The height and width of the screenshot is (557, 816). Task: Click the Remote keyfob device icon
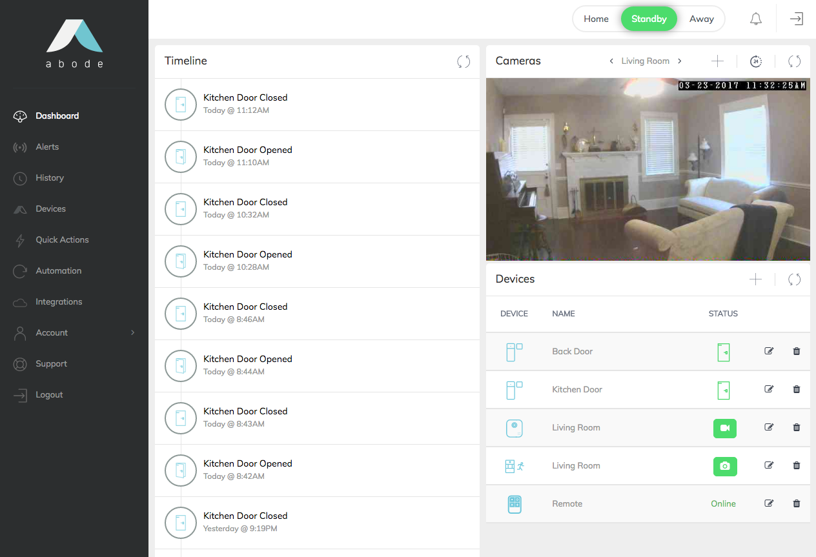[x=515, y=504]
